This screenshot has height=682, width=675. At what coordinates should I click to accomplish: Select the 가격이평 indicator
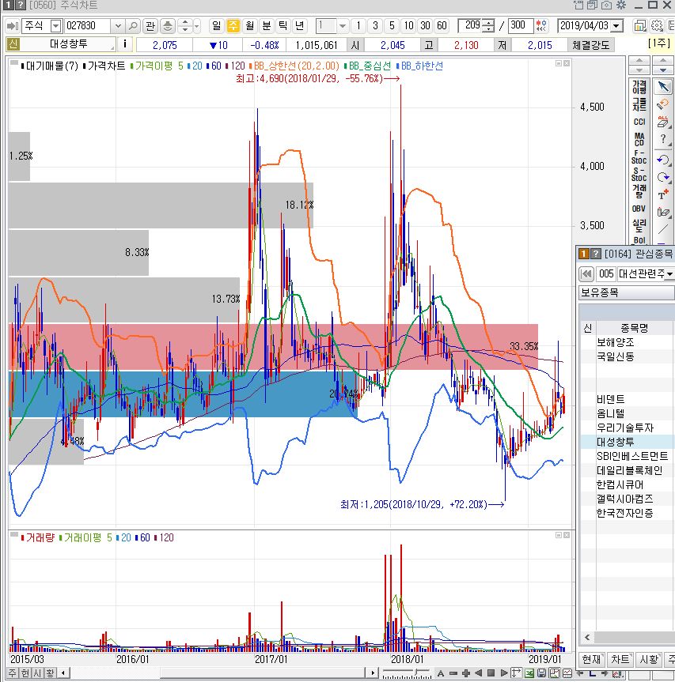click(x=639, y=87)
